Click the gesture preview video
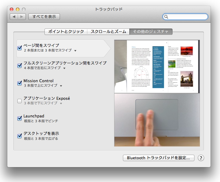220x182 pixels. click(x=157, y=93)
